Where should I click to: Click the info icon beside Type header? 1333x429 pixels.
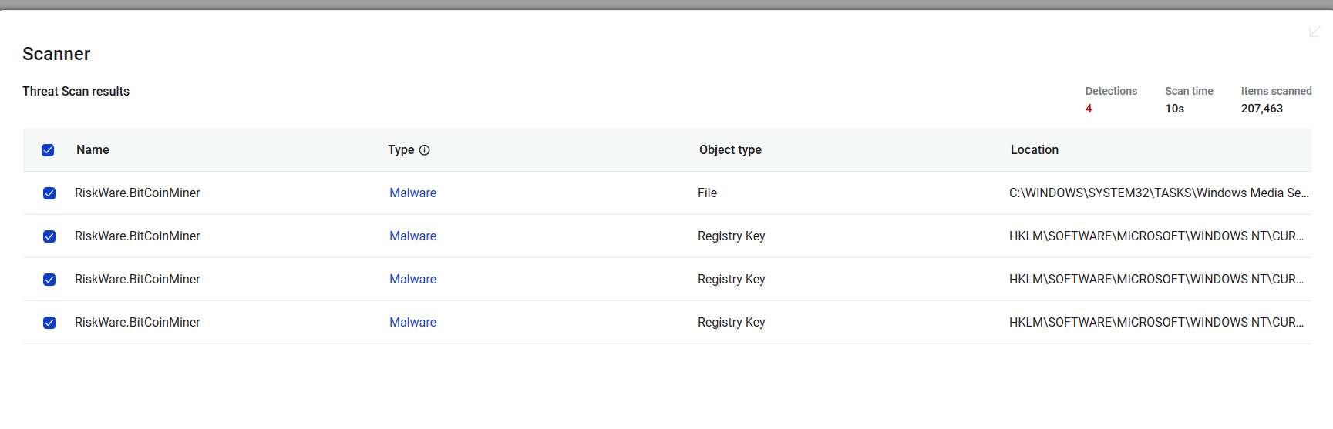(424, 150)
